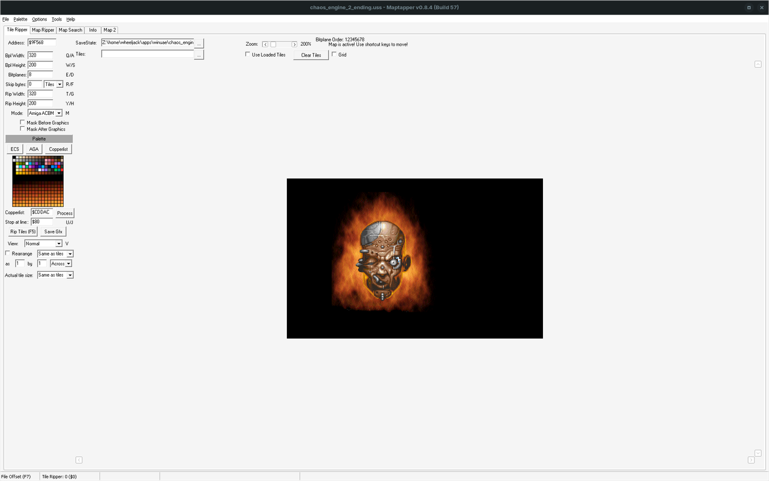769x481 pixels.
Task: Click the Rip Width input field
Action: [x=40, y=94]
